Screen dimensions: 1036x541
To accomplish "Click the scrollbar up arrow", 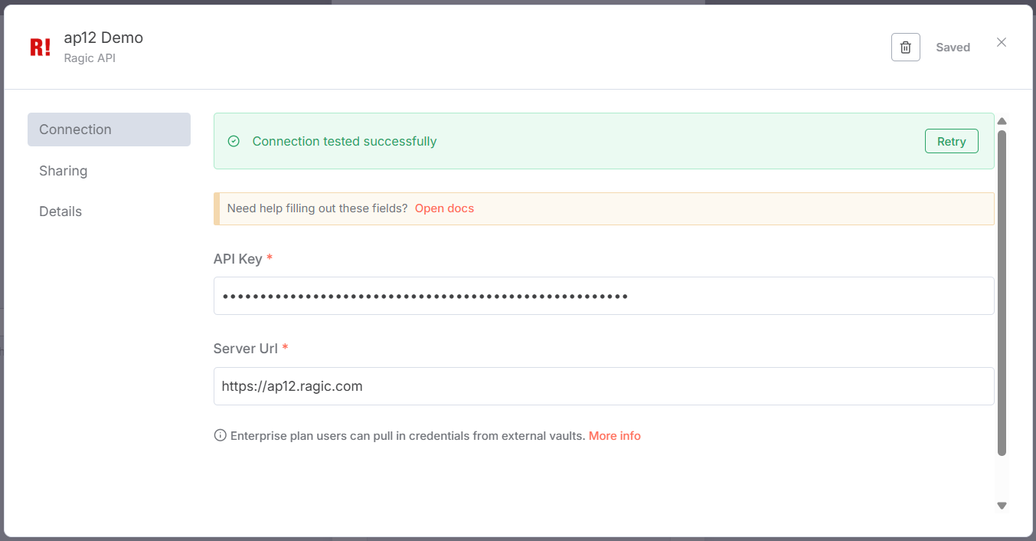I will 1002,121.
